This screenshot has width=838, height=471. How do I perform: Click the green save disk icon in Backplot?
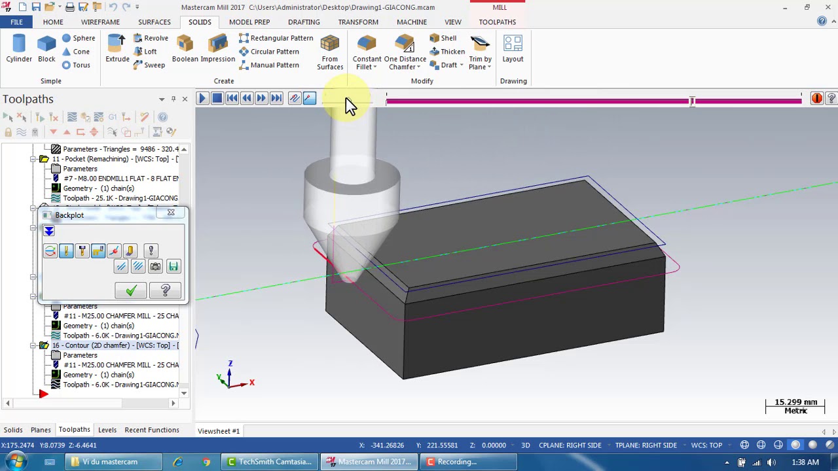pyautogui.click(x=173, y=266)
